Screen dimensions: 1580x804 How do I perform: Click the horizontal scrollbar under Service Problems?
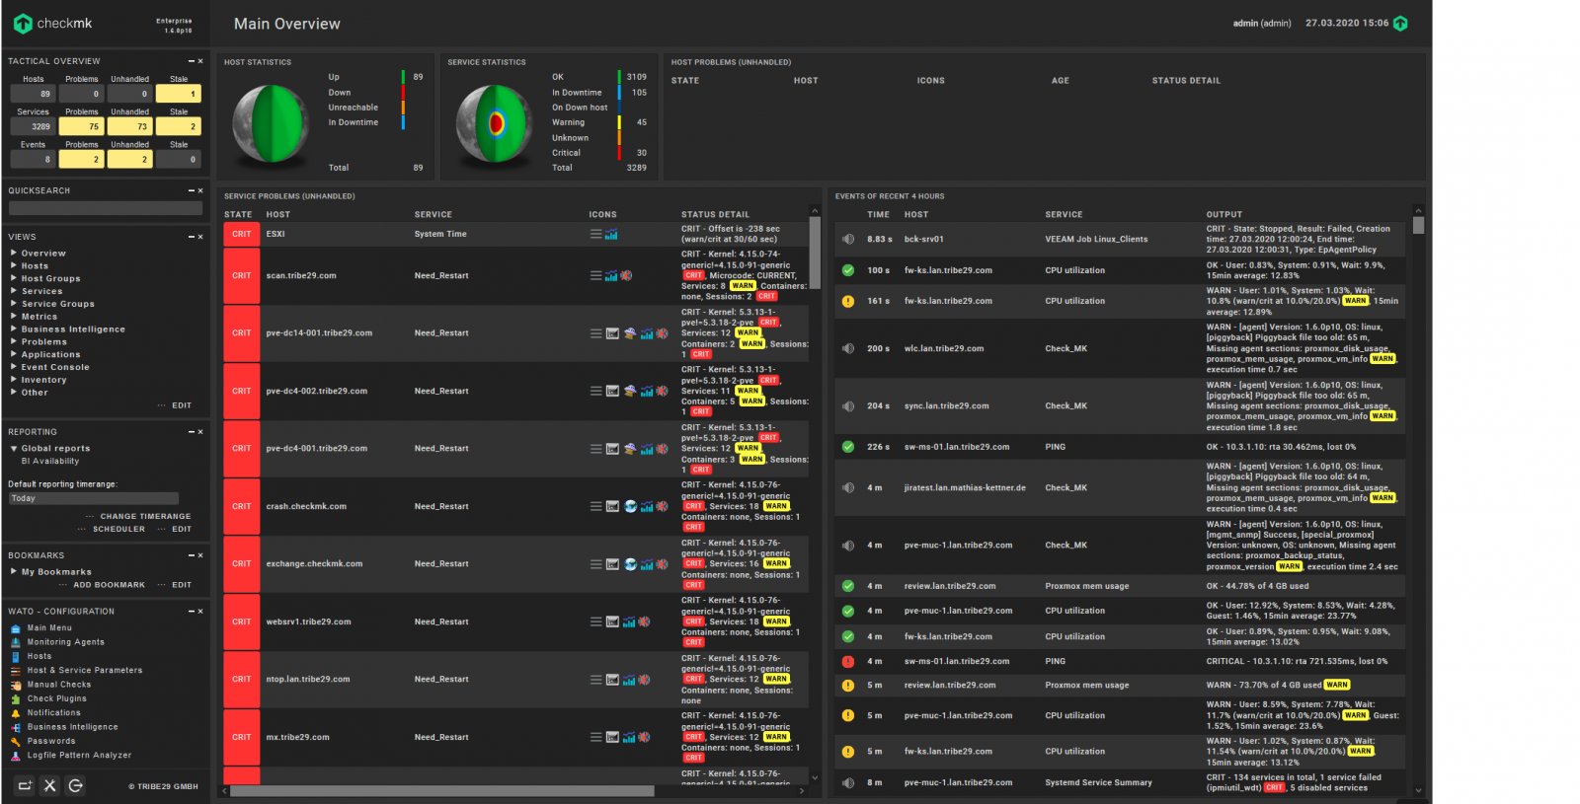pos(441,791)
